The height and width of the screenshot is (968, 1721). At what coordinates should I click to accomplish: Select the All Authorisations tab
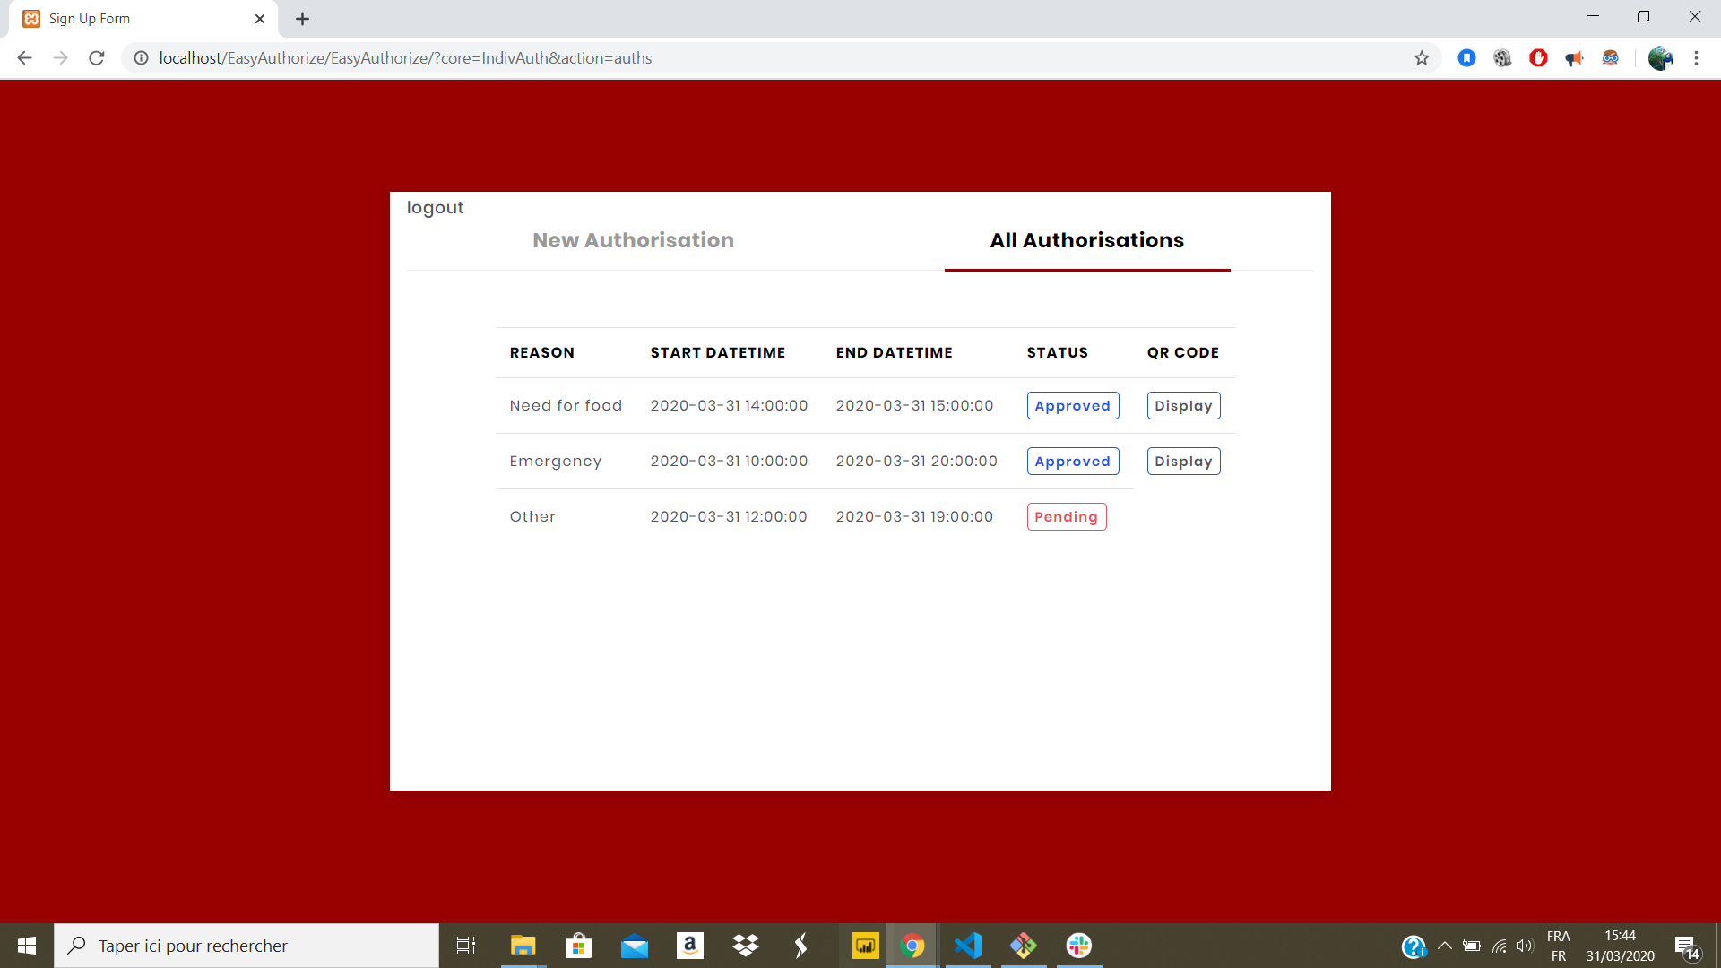click(x=1086, y=240)
